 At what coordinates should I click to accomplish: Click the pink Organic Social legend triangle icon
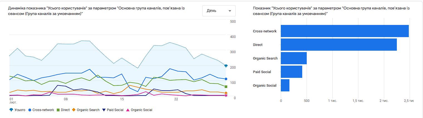(x=128, y=110)
